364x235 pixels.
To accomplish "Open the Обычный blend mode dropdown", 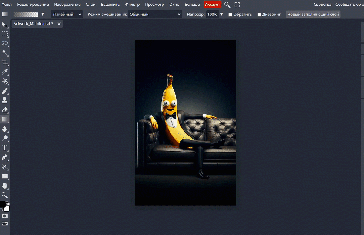I will [155, 14].
